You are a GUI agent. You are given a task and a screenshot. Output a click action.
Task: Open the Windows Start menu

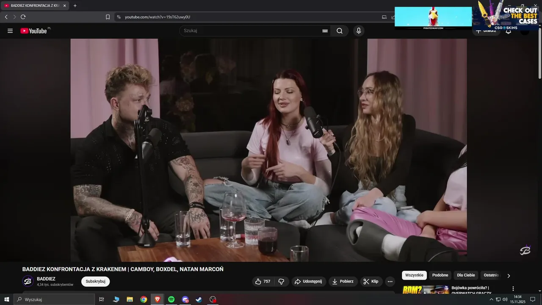click(7, 299)
